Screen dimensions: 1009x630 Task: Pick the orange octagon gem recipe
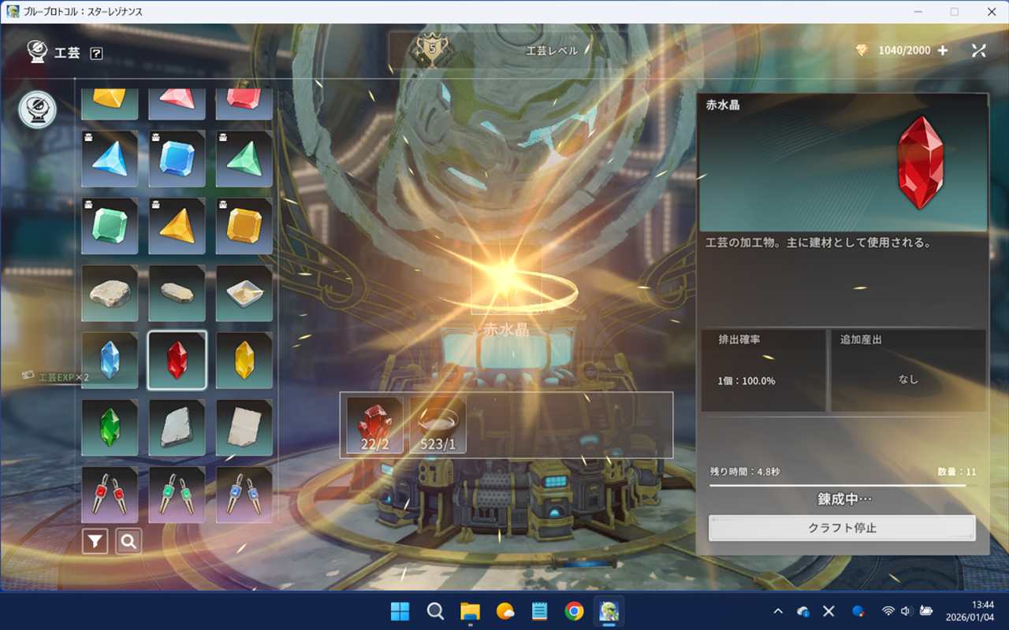click(244, 226)
